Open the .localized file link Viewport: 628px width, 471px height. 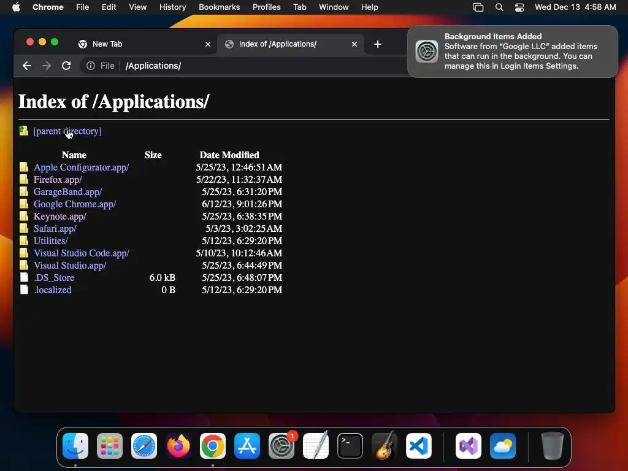[53, 290]
